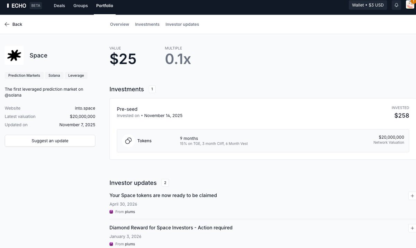The image size is (416, 248).
Task: Select the Portfolio menu item
Action: (x=105, y=6)
